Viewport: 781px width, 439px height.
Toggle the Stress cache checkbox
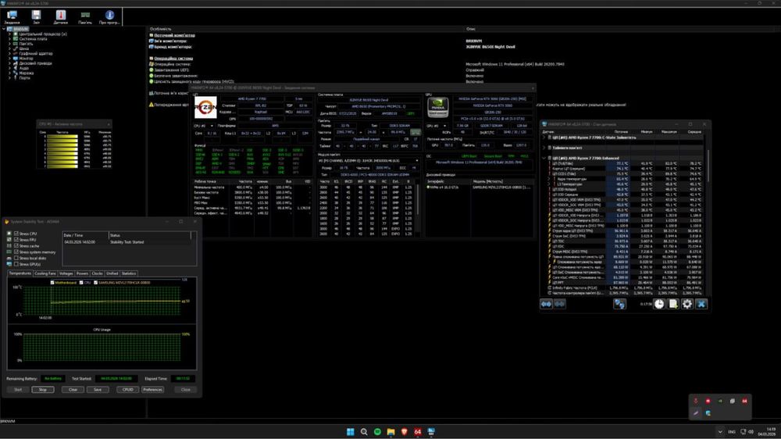coord(16,245)
